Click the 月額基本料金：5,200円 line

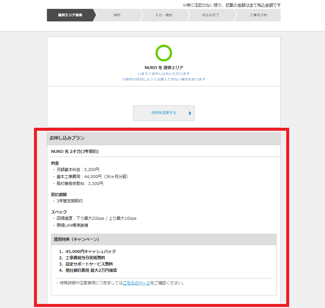78,170
